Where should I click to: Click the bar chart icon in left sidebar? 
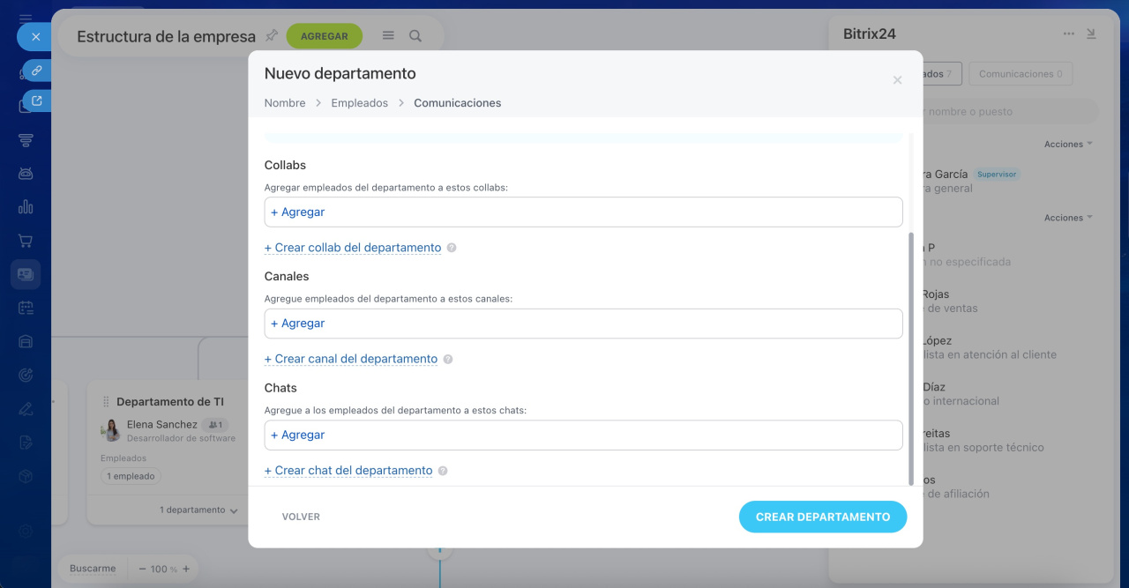[x=26, y=207]
